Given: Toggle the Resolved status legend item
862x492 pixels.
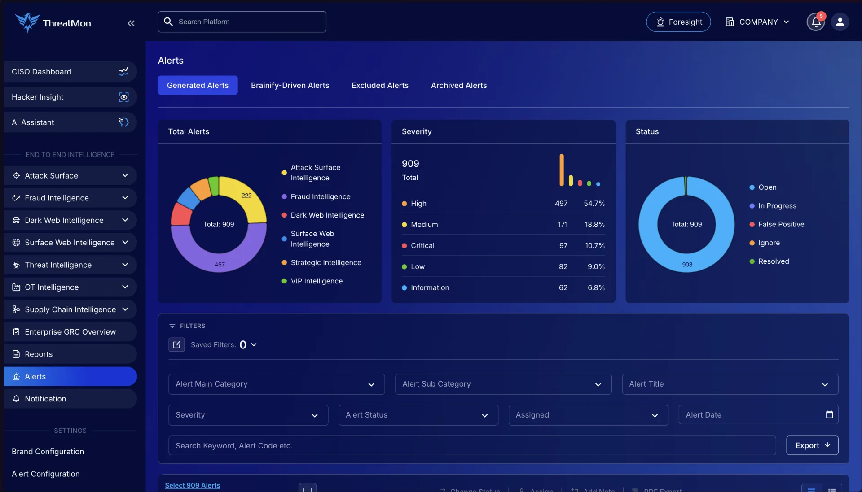Looking at the screenshot, I should (769, 261).
